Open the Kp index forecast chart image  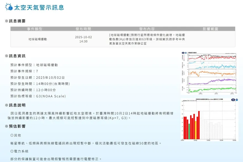pos(209,120)
